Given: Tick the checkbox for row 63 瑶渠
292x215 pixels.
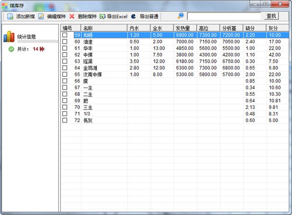Looking at the screenshot, I should [x=65, y=61].
